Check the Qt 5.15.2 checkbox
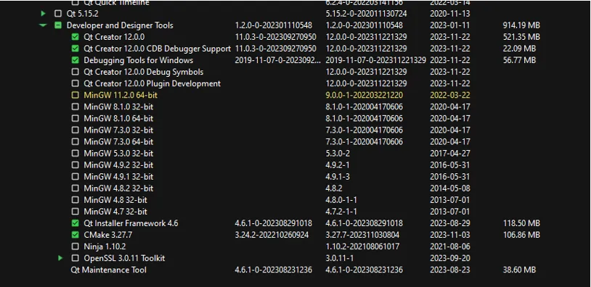 57,14
